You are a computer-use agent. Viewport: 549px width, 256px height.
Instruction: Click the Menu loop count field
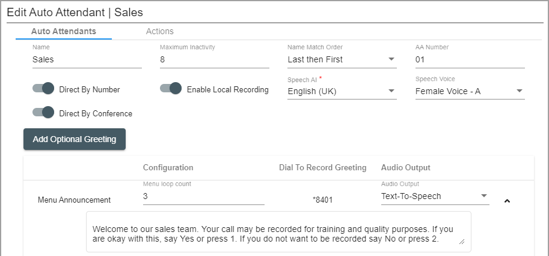pyautogui.click(x=204, y=197)
